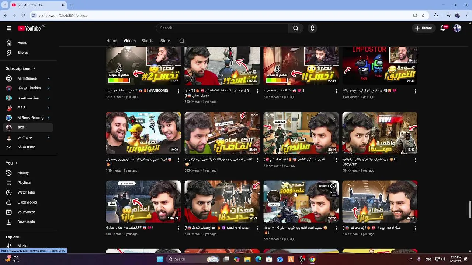Open the Fortnite 19:09 video thumbnail
This screenshot has height=265, width=472.
(143, 133)
